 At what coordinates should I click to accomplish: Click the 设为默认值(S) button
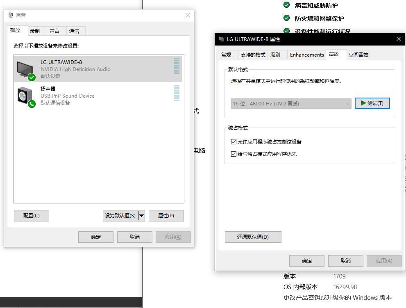[120, 216]
